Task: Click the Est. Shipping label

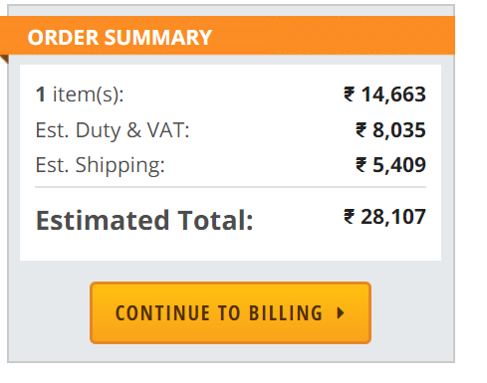Action: pos(100,165)
